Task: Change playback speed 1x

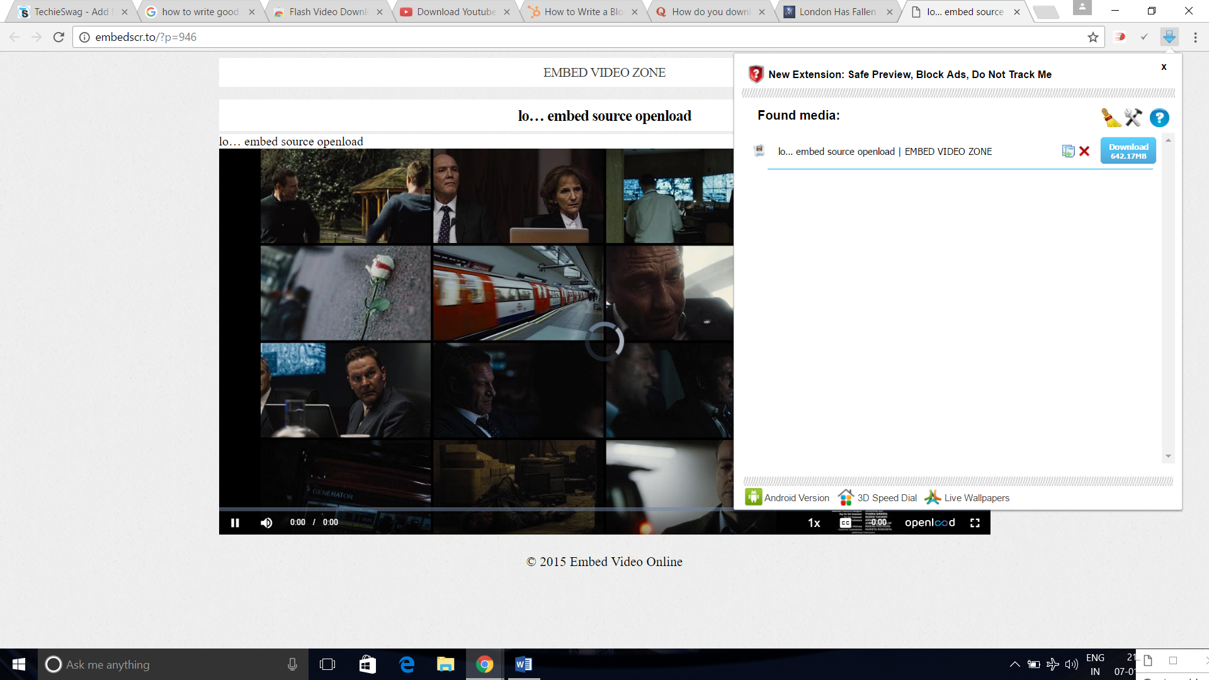Action: click(814, 523)
